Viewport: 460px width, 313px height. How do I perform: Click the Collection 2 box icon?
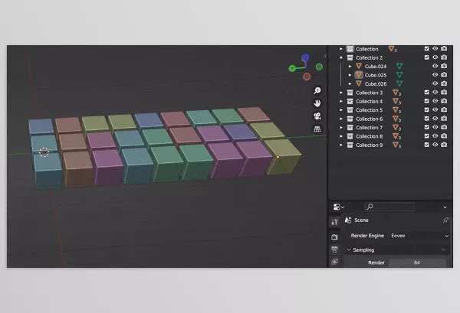pos(350,57)
